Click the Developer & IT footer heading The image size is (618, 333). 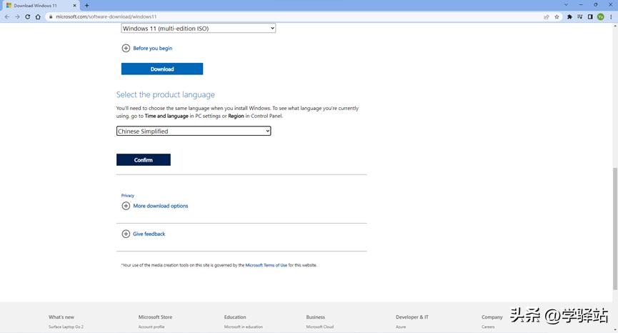[412, 317]
